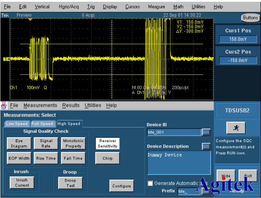
Task: Click the orange trigger position marker
Action: [30, 19]
